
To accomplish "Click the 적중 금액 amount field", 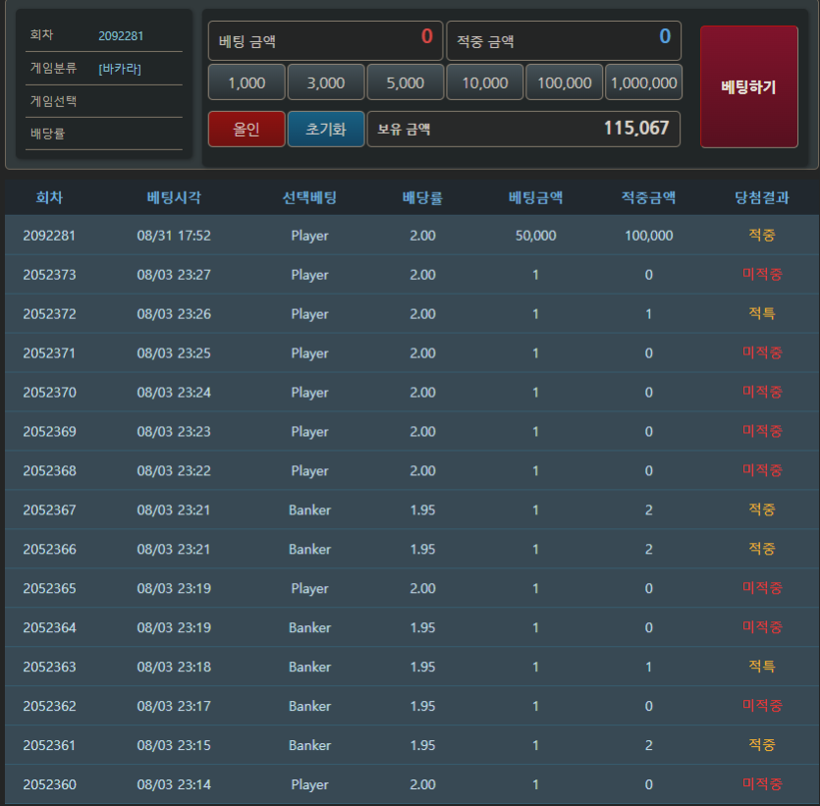I will 564,41.
